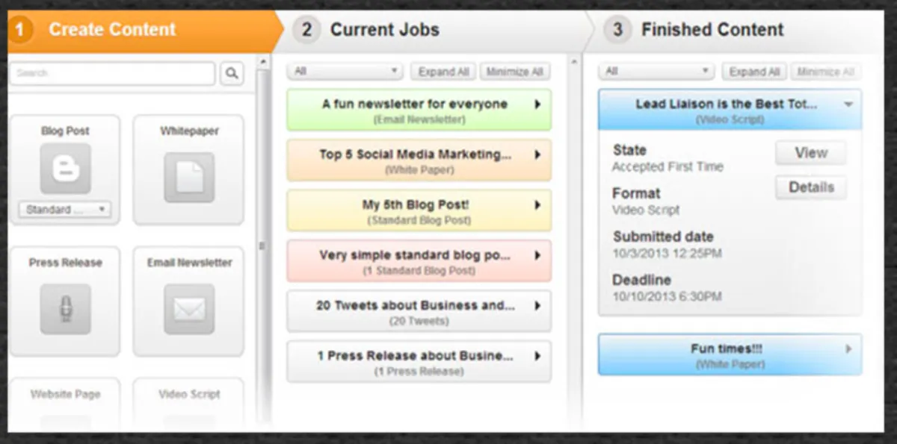Switch to the Create Content step
The width and height of the screenshot is (897, 444).
pos(112,30)
